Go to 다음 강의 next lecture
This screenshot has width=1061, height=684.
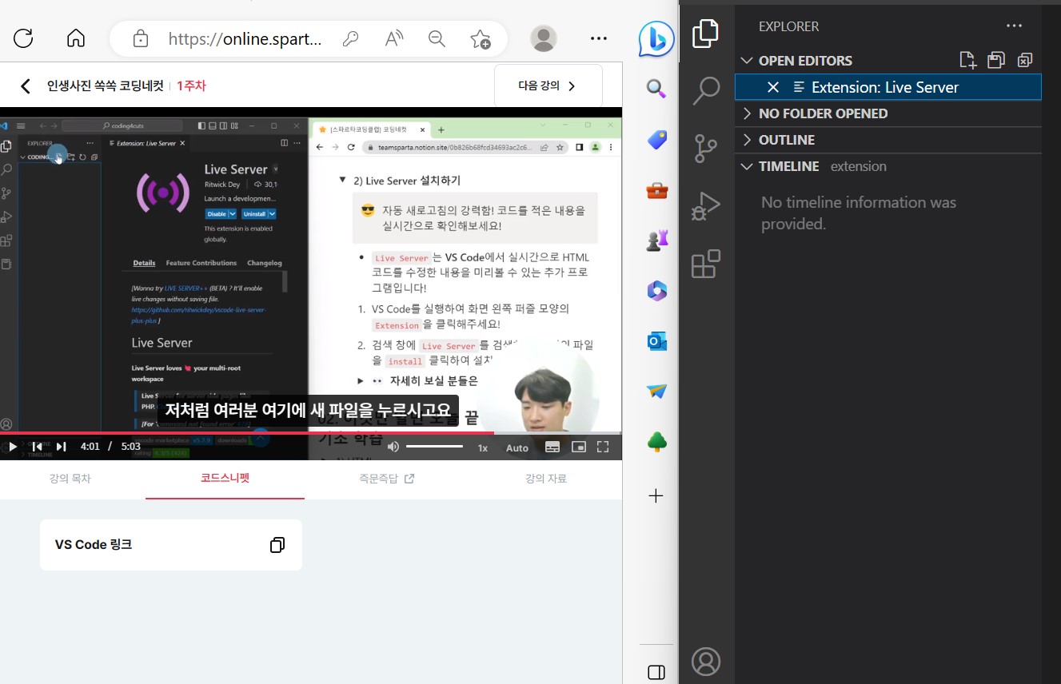click(x=548, y=85)
